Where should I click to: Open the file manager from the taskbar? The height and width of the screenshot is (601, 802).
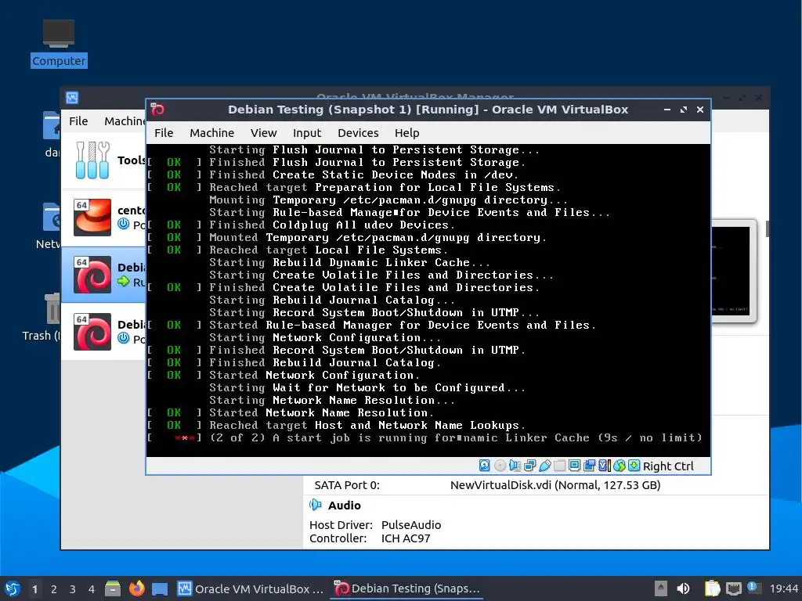(113, 588)
